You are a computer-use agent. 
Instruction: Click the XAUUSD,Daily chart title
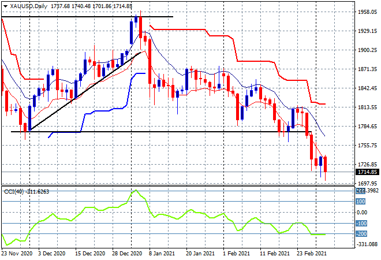tap(29, 6)
